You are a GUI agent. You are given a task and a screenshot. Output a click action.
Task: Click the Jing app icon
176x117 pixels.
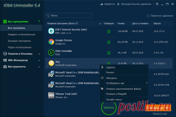tap(51, 63)
